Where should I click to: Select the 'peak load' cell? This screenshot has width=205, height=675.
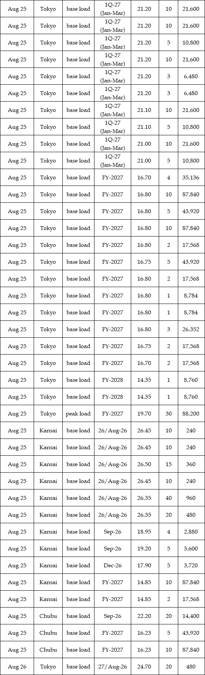point(78,414)
